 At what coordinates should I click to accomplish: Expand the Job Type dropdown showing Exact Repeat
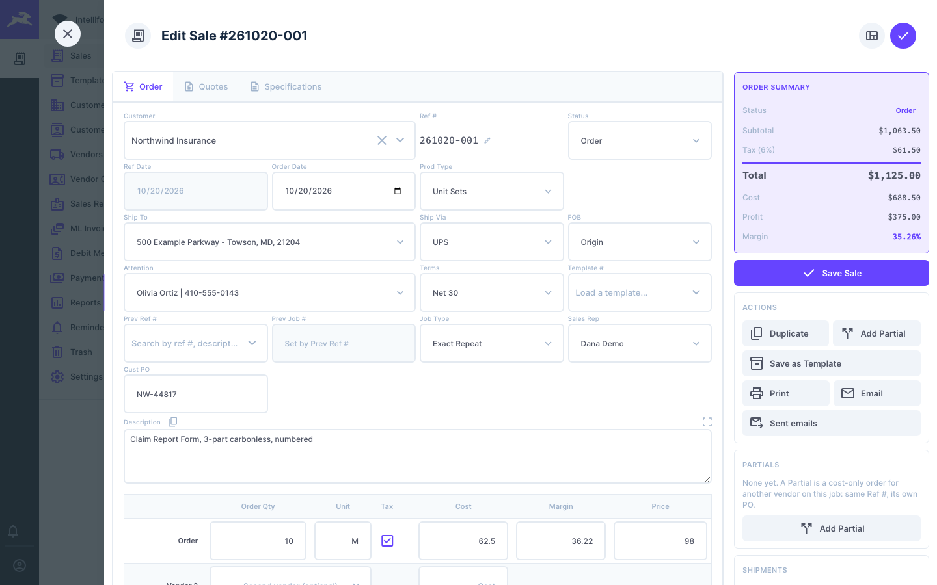(492, 343)
